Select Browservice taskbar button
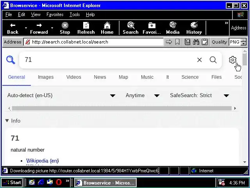 point(105,183)
